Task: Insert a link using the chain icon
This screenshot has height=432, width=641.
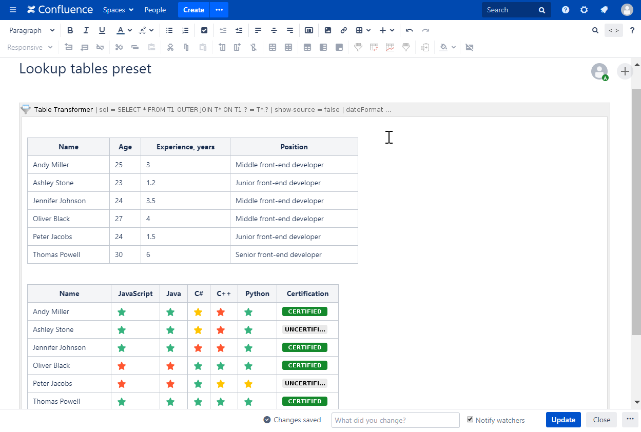Action: coord(344,31)
